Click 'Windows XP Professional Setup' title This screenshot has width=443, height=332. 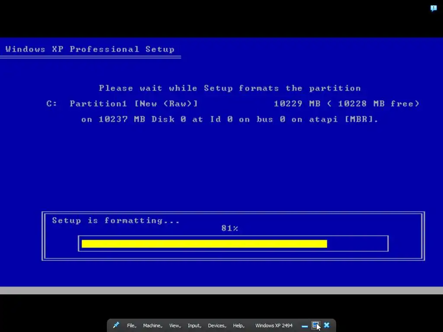(x=90, y=49)
